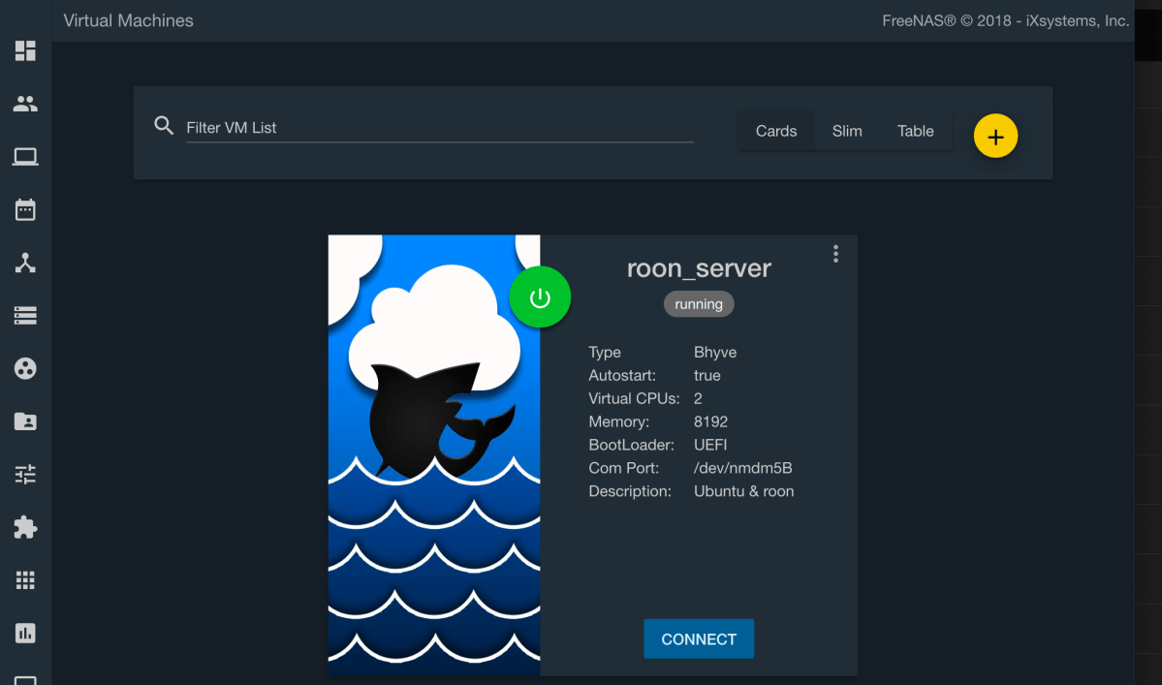
Task: Open Reporting via the bar chart icon
Action: click(x=25, y=633)
